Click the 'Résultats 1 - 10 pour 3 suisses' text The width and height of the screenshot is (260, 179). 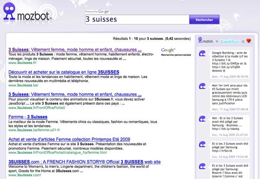(152, 39)
